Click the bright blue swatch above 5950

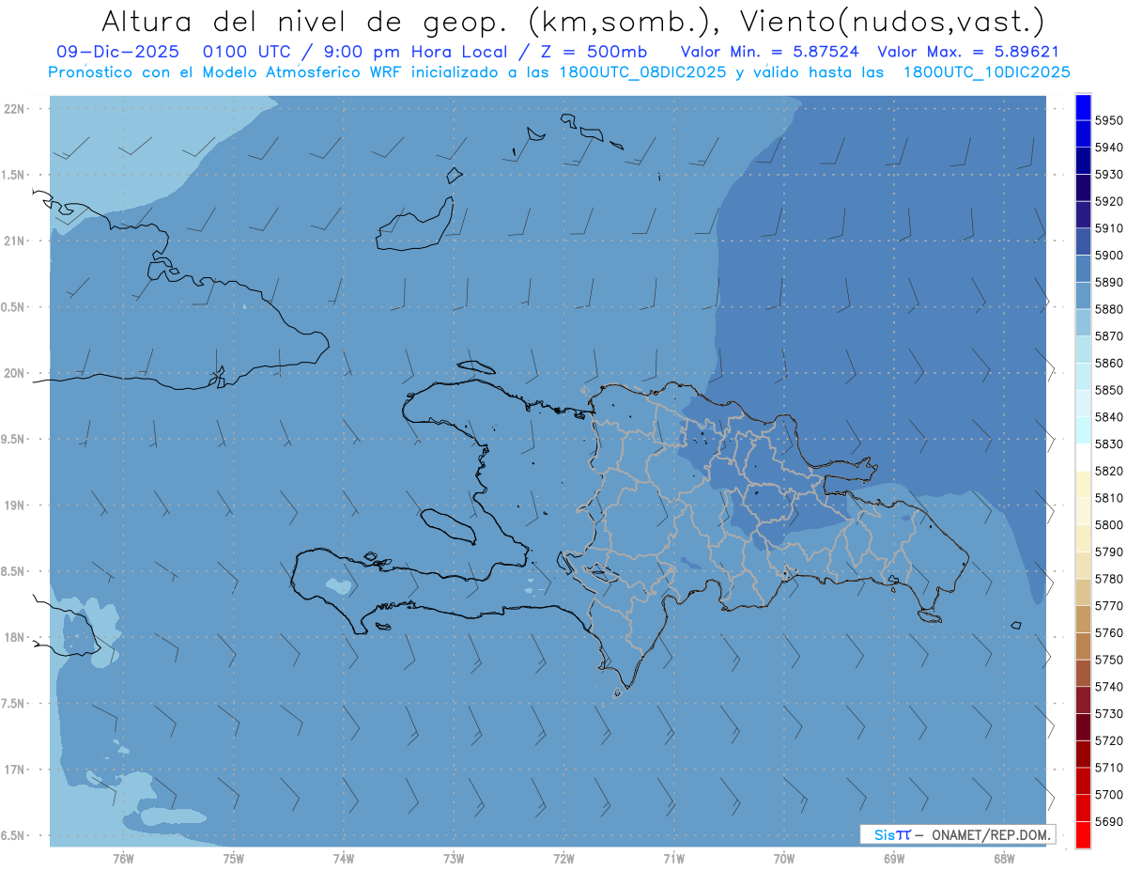tap(1083, 106)
